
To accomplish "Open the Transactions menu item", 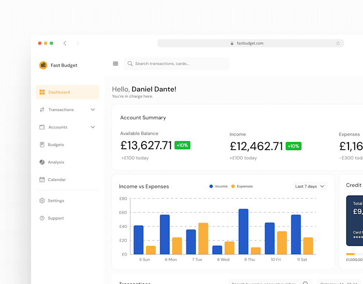I will (x=67, y=110).
